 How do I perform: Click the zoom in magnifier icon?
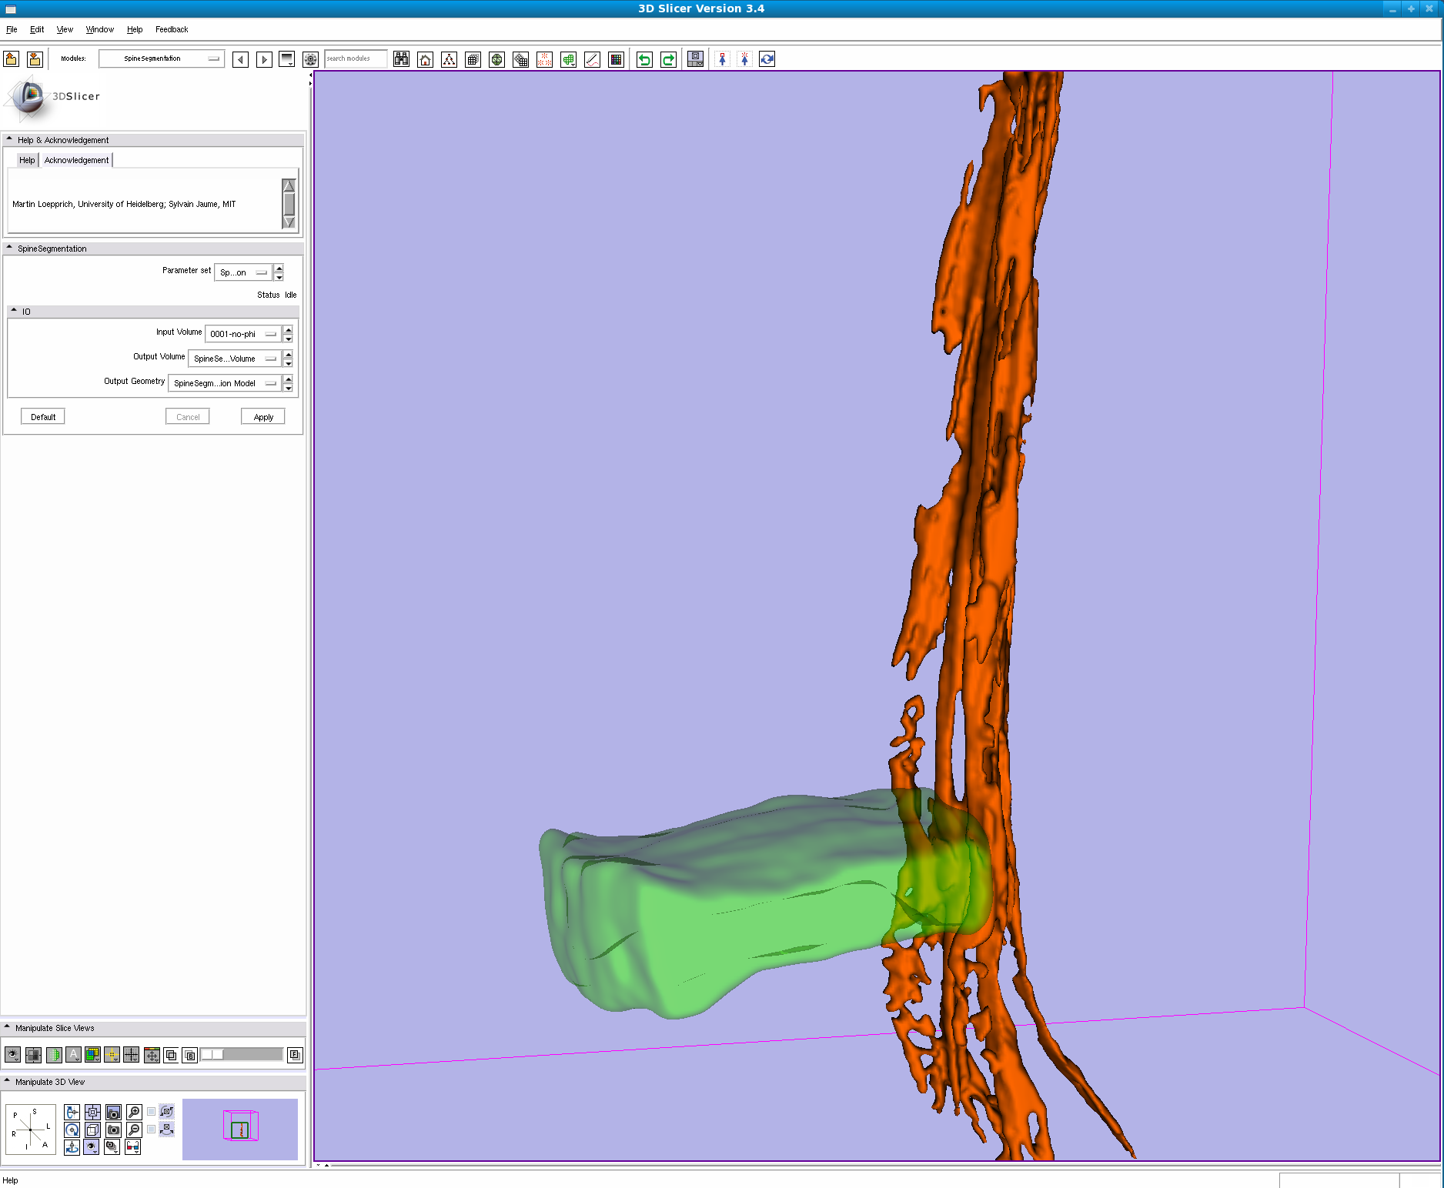coord(134,1112)
